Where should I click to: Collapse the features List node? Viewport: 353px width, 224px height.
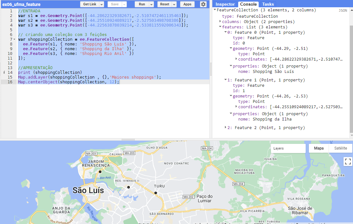tap(220, 27)
